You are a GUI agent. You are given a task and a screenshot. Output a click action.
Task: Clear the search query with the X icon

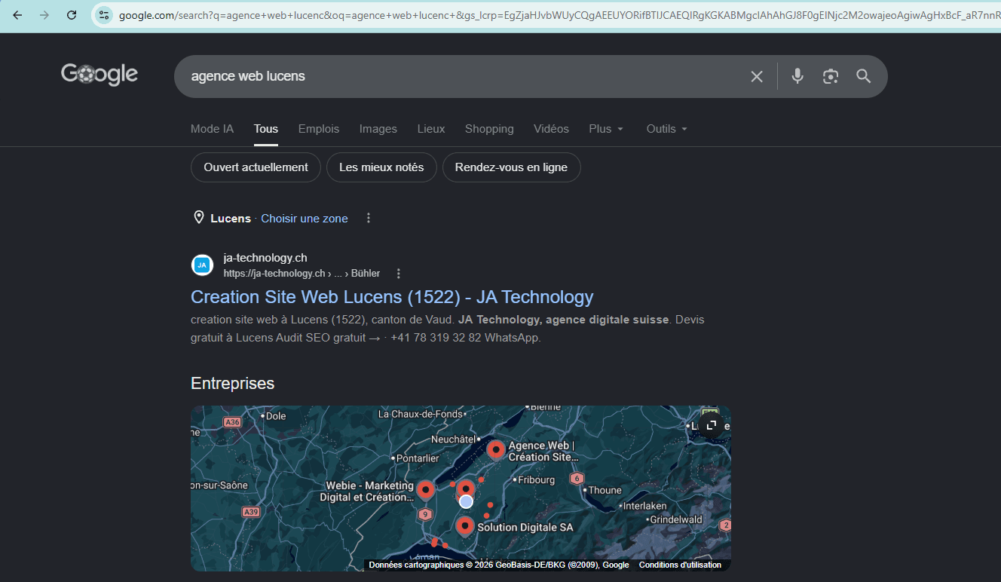(757, 76)
